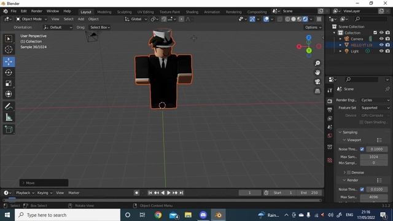393x221 pixels.
Task: Open Blender from the Windows taskbar
Action: pos(218,215)
